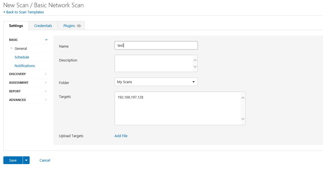Click in the Targets text box

coord(177,108)
